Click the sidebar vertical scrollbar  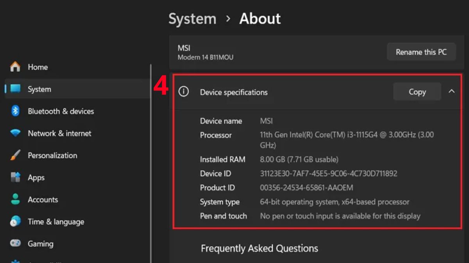click(151, 164)
